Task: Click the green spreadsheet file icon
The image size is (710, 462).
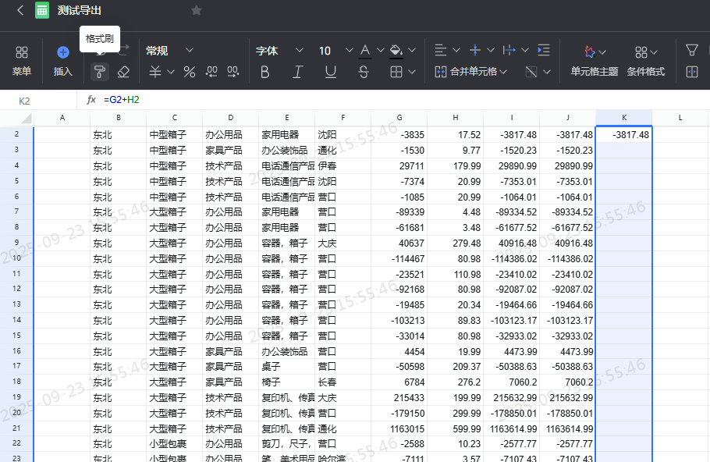Action: coord(42,10)
